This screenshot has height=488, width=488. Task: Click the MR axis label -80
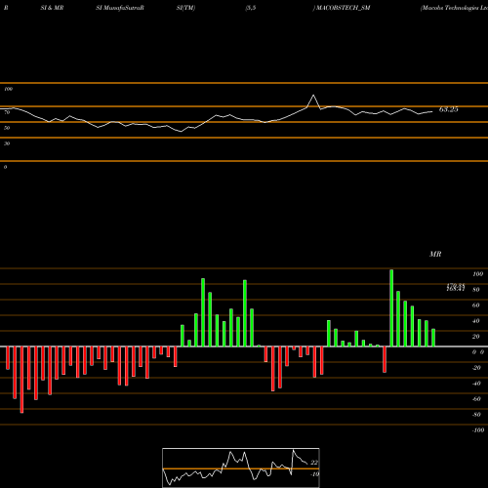point(476,415)
